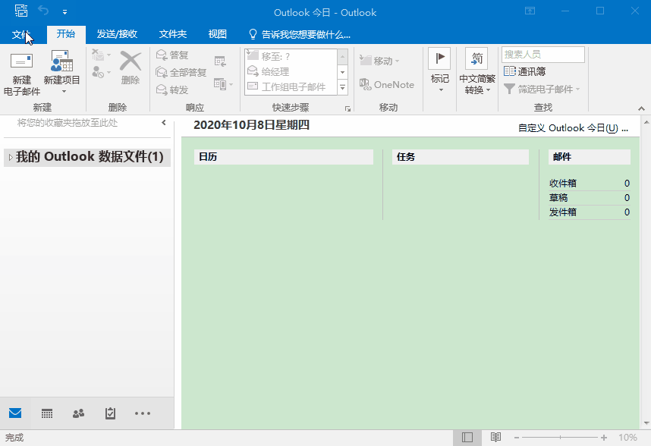The width and height of the screenshot is (651, 446).
Task: Collapse the folder pane arrow
Action: (x=164, y=122)
